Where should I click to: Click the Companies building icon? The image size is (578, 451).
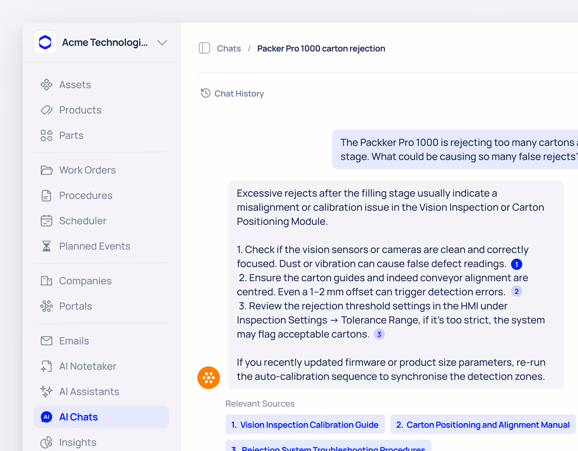47,281
